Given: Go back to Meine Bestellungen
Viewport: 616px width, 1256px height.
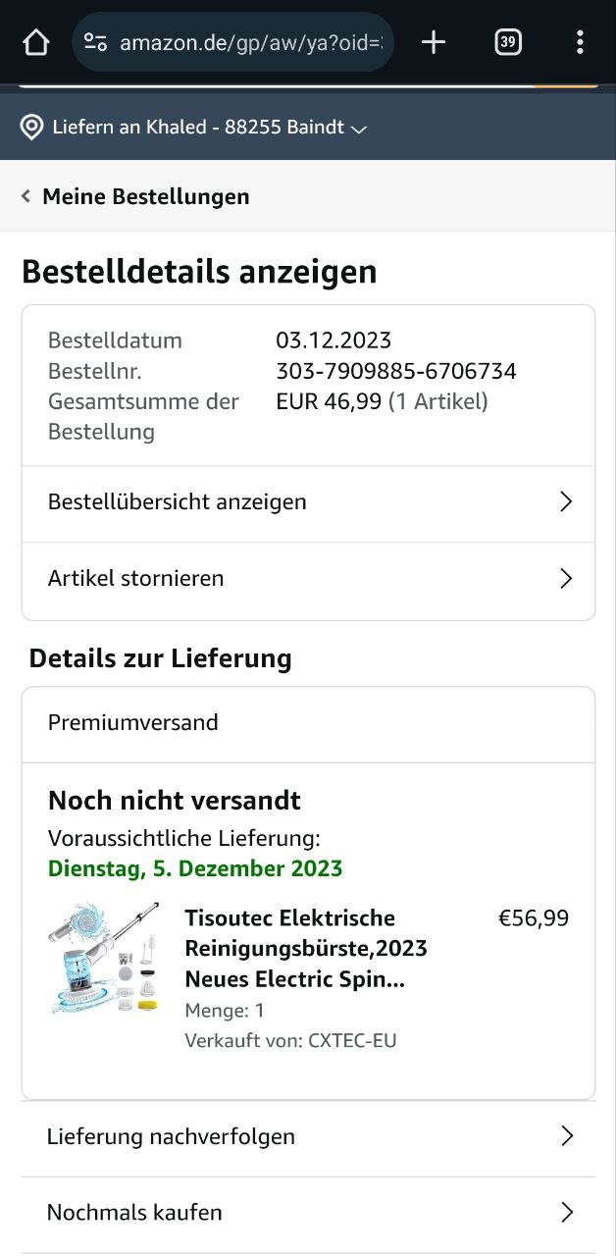Looking at the screenshot, I should tap(145, 196).
